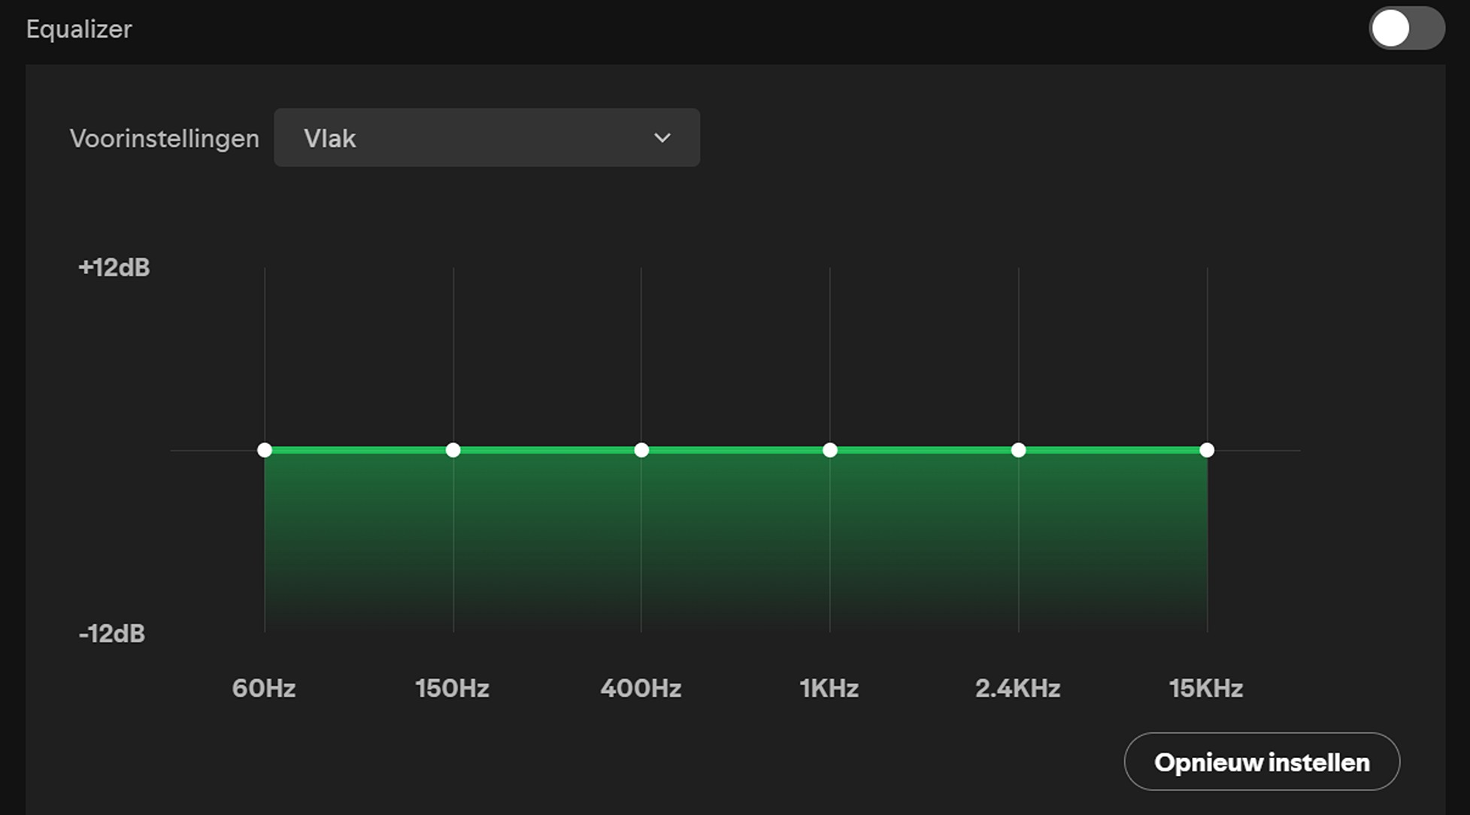
Task: Click the Equalizer heading text
Action: [79, 29]
